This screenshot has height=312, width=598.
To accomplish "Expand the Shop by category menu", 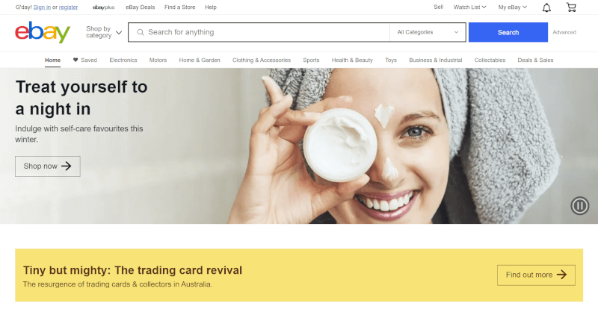I will click(104, 32).
